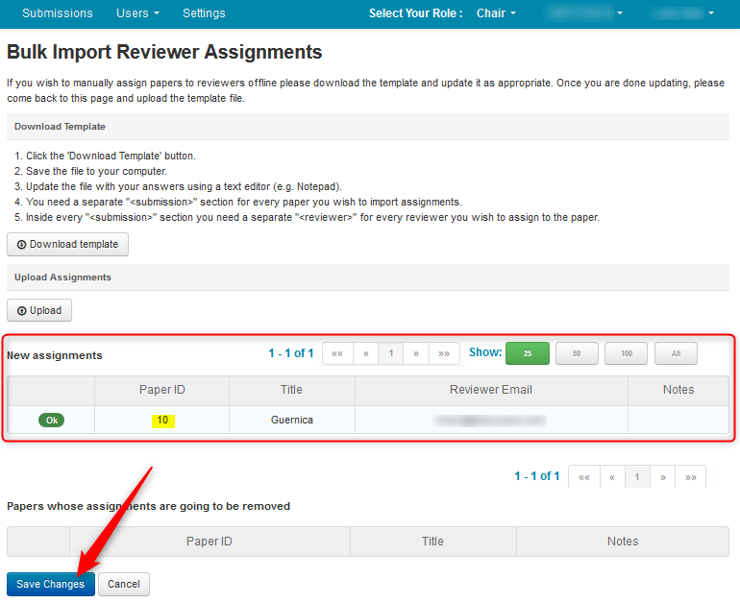This screenshot has height=603, width=740.
Task: Show 100 rows per page
Action: (626, 353)
